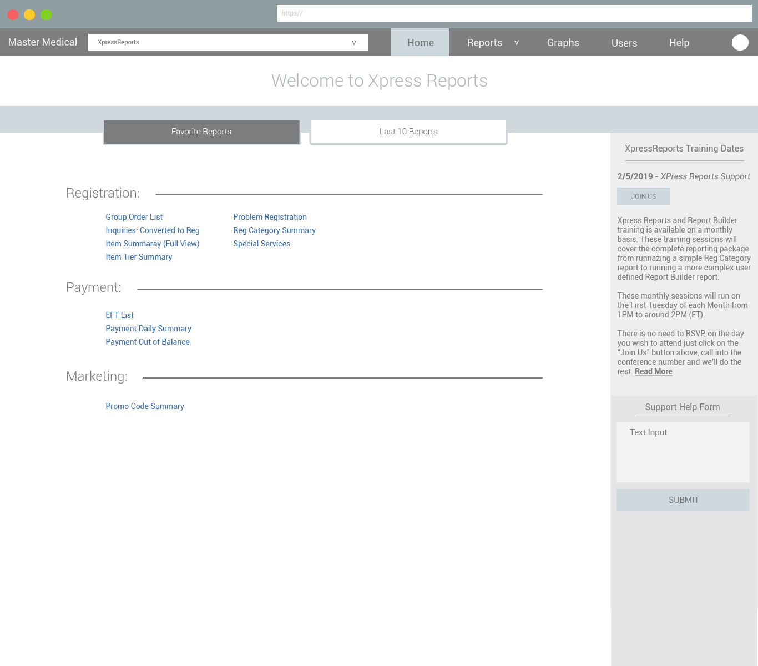Viewport: 758px width, 666px height.
Task: Select the Home navigation tab
Action: (x=420, y=42)
